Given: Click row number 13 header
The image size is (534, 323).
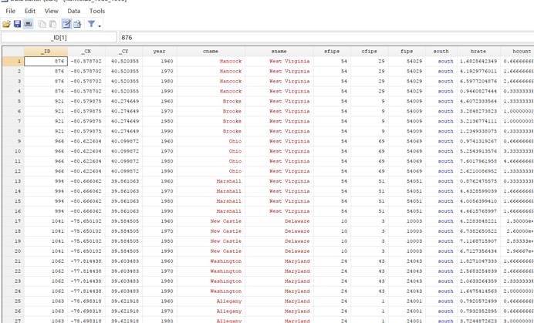Looking at the screenshot, I should point(13,181).
